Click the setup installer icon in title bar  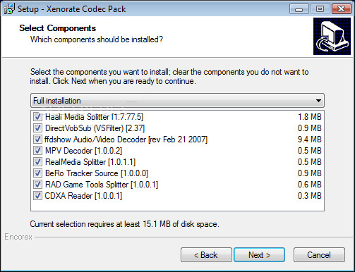(x=9, y=9)
